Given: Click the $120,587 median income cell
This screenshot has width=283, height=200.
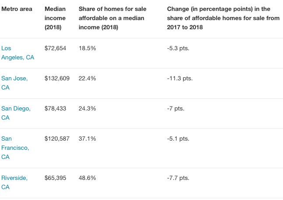Looking at the screenshot, I should pos(57,138).
